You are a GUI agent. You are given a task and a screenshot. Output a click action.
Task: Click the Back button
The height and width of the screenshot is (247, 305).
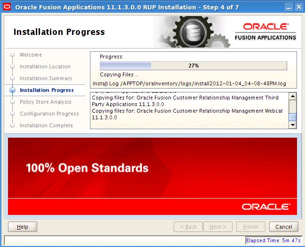tap(188, 227)
